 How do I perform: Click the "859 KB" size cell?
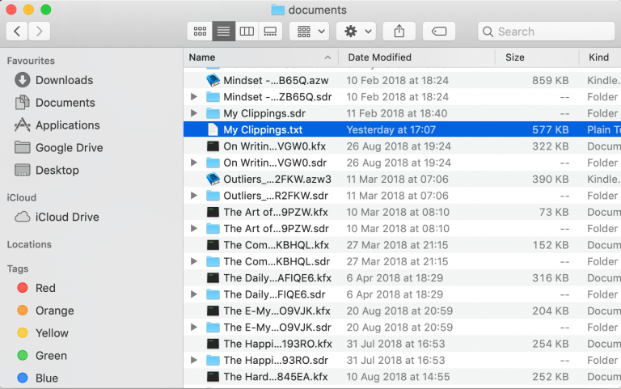550,80
